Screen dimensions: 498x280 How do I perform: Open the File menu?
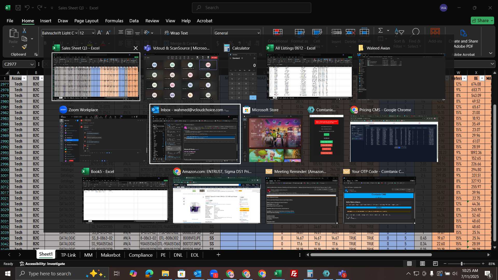(10, 21)
